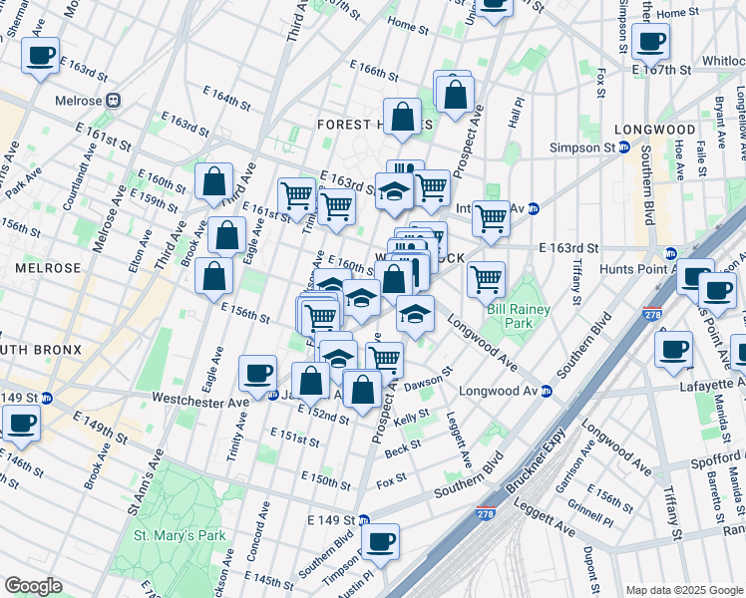746x598 pixels.
Task: Click the MELROSE neighborhood label
Action: [48, 268]
